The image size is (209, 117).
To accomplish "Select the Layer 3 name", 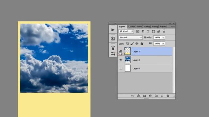I will click(136, 60).
